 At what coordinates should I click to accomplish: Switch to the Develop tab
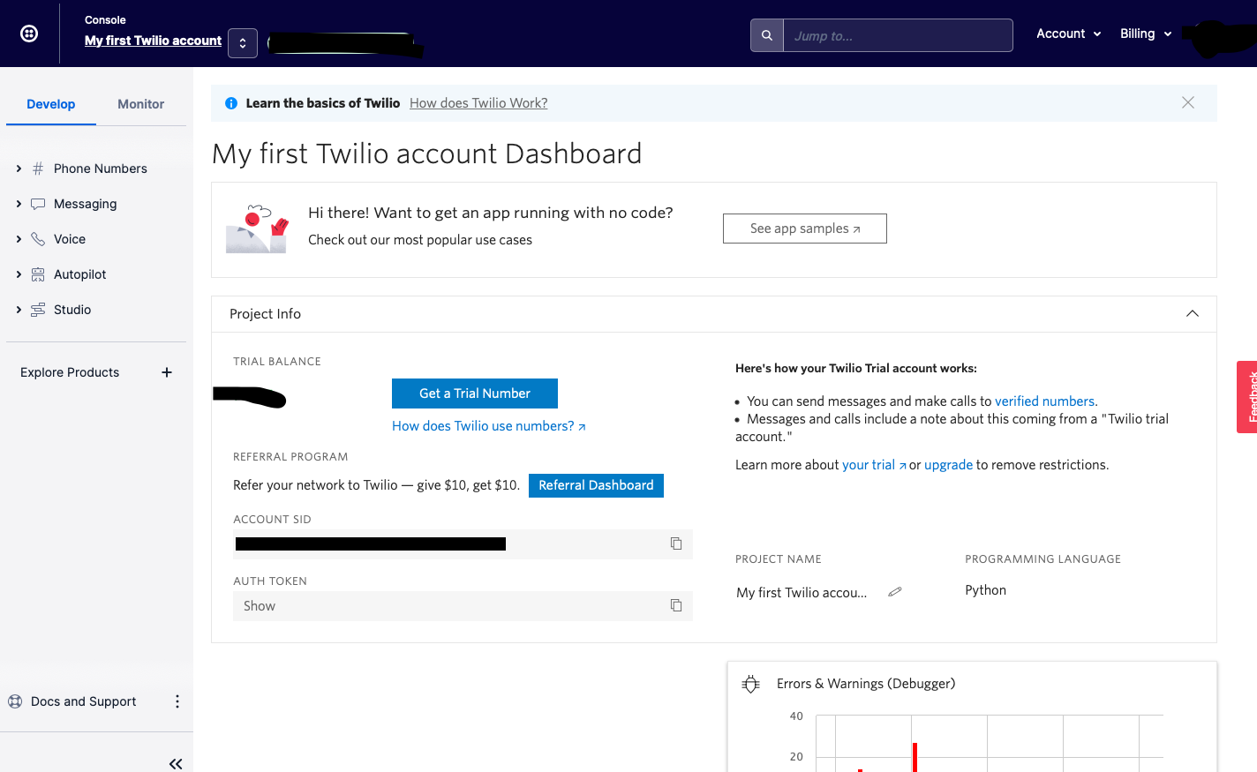pyautogui.click(x=51, y=104)
